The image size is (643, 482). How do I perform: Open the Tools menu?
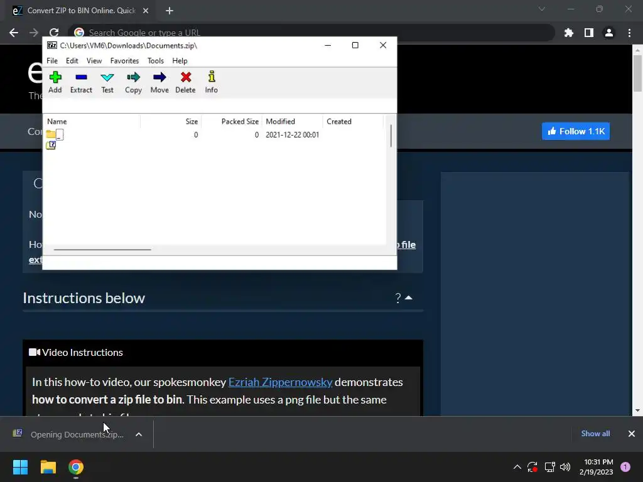click(156, 61)
